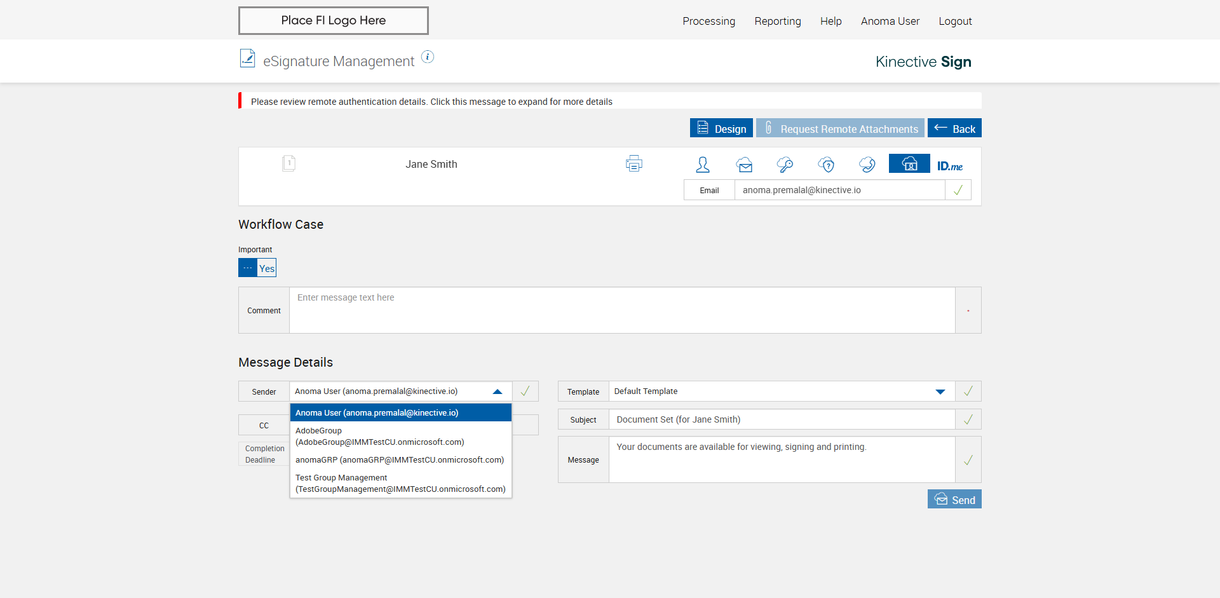
Task: Toggle the Important Yes switch
Action: (x=257, y=268)
